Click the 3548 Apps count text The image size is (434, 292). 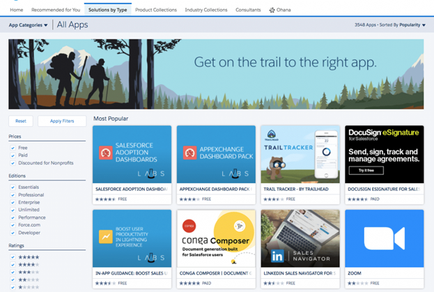(x=365, y=25)
